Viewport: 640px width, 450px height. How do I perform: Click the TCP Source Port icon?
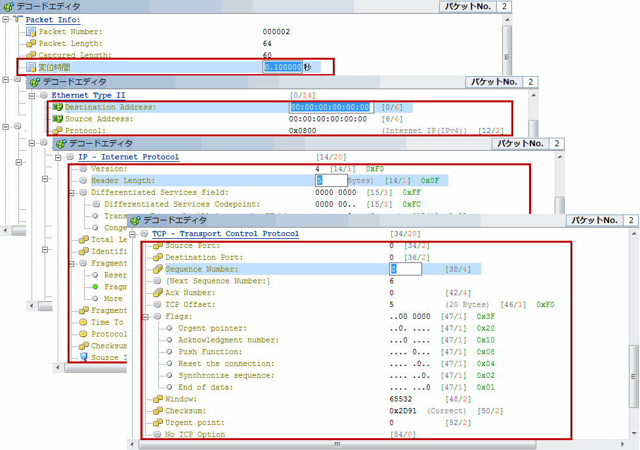tap(158, 245)
